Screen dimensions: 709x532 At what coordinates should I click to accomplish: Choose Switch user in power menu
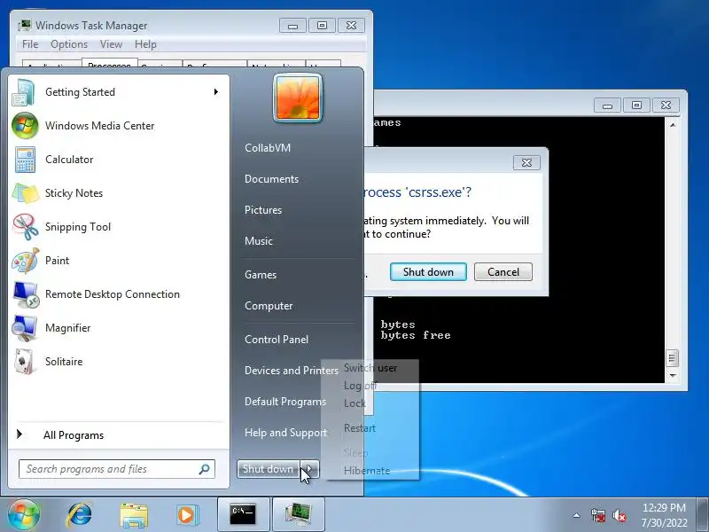pos(370,368)
